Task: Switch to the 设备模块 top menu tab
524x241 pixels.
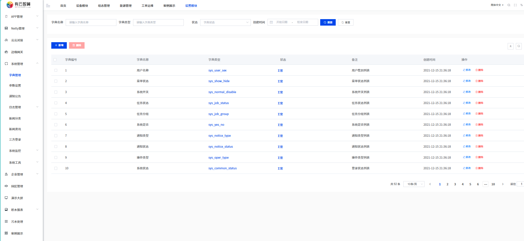Action: click(x=82, y=6)
